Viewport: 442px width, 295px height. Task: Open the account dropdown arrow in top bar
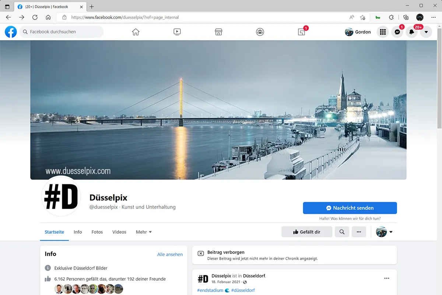426,32
